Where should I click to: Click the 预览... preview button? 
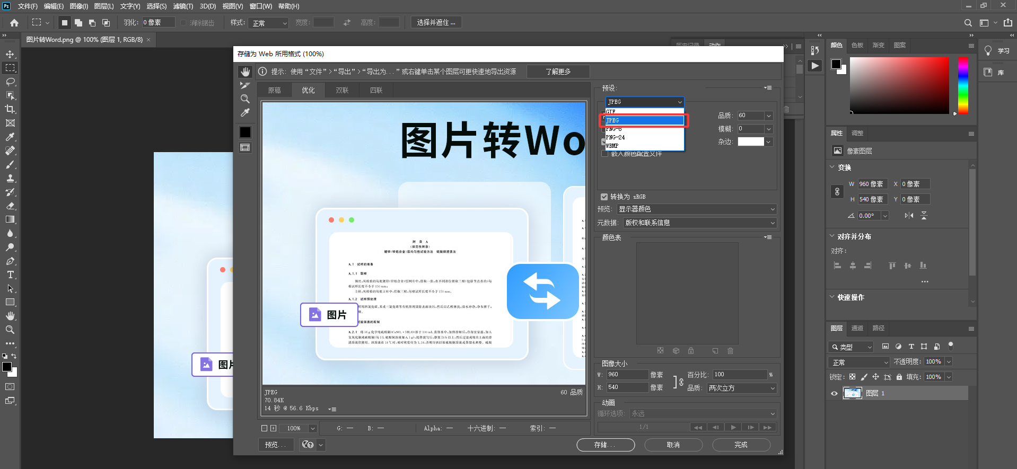[276, 445]
